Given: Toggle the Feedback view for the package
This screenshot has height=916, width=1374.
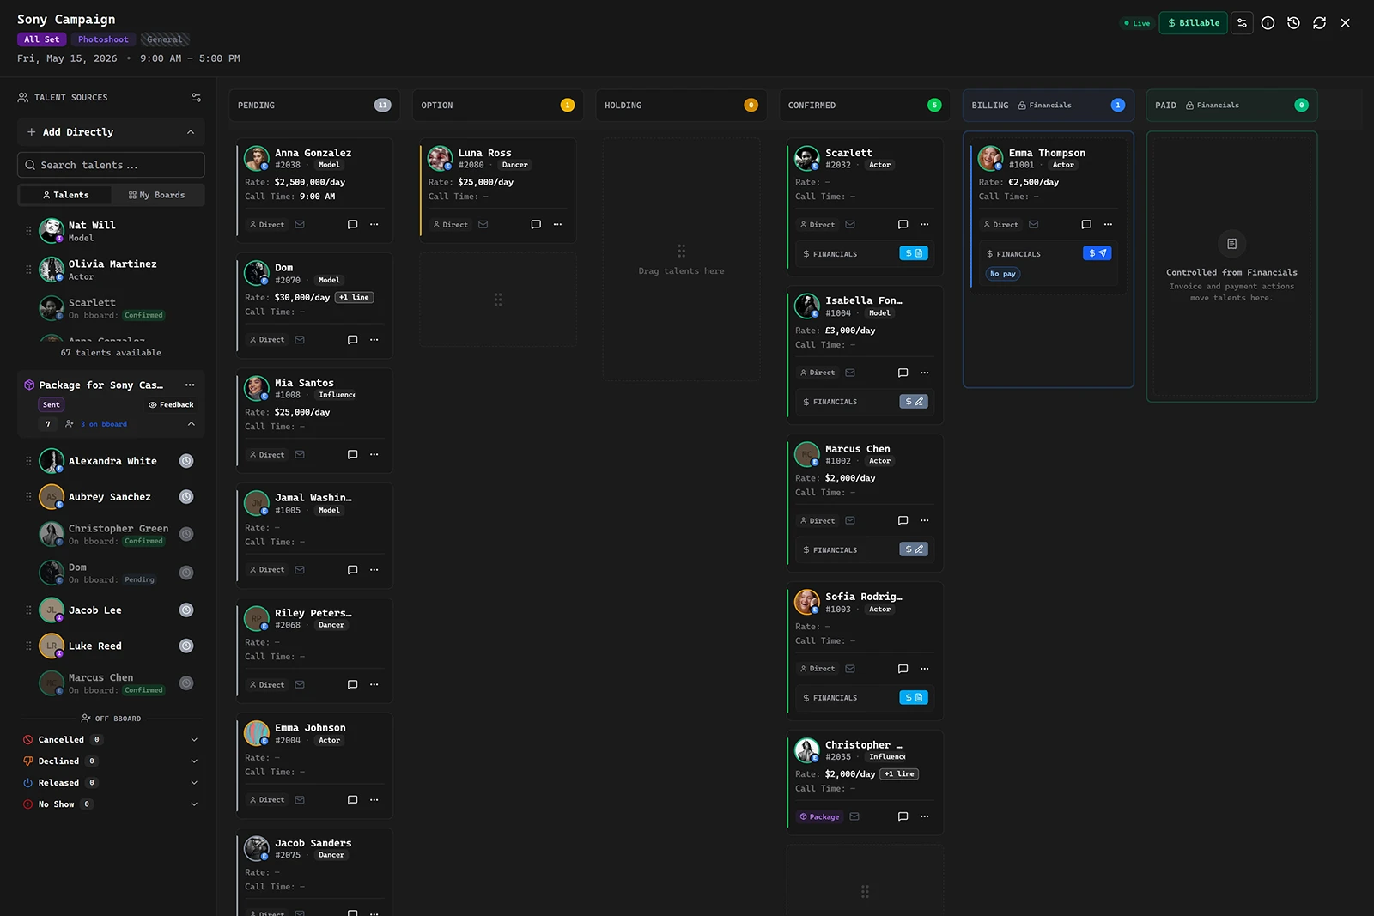Looking at the screenshot, I should 171,405.
